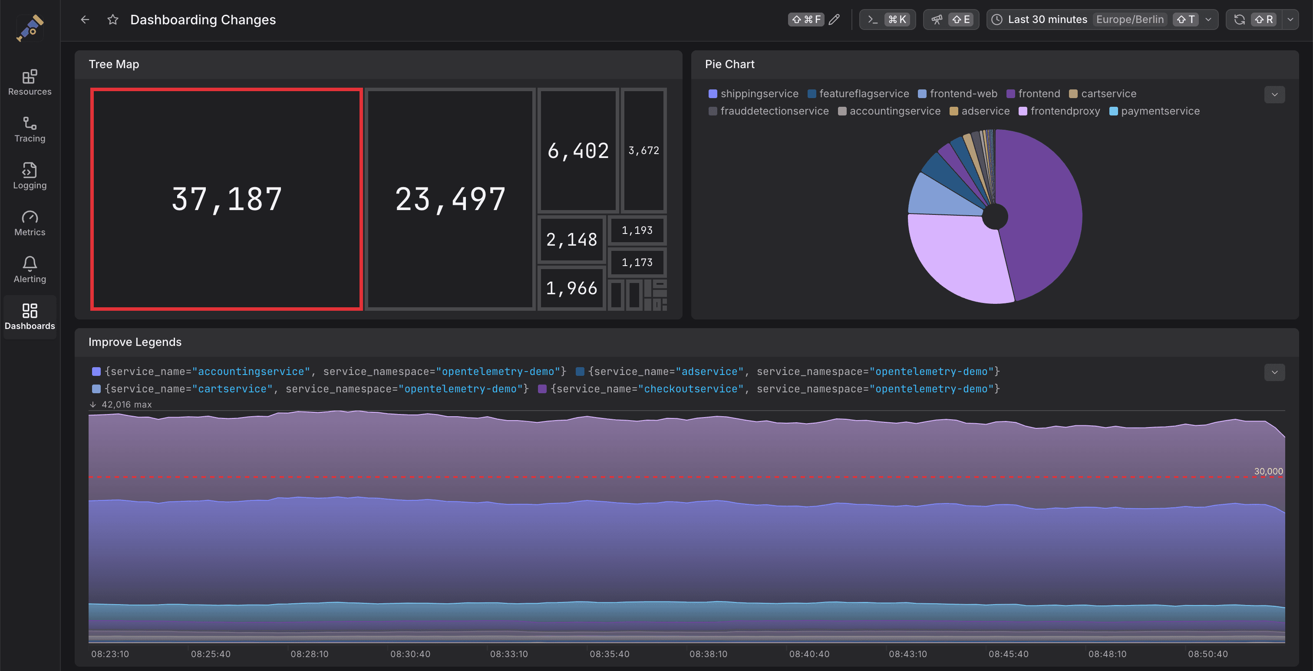Click the 30,000 threshold label

[1268, 471]
